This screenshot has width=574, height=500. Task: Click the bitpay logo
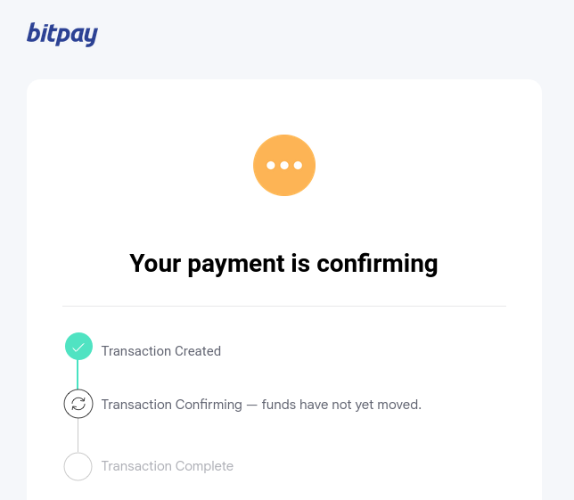[x=62, y=35]
